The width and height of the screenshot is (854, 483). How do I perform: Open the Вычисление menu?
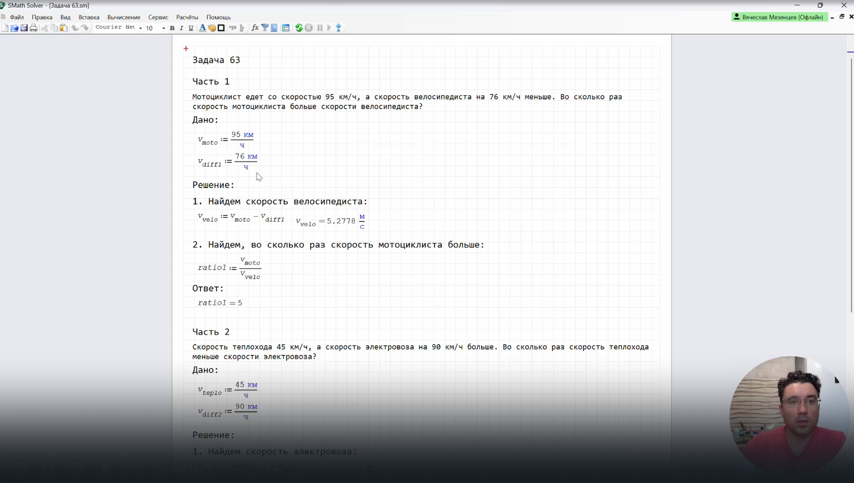(x=124, y=17)
